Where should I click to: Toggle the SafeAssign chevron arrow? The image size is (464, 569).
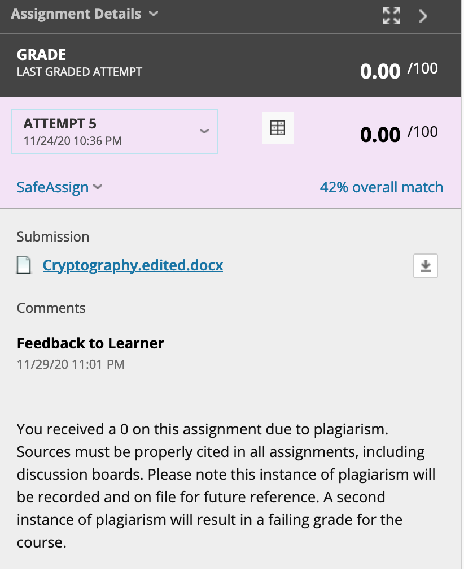(x=98, y=187)
